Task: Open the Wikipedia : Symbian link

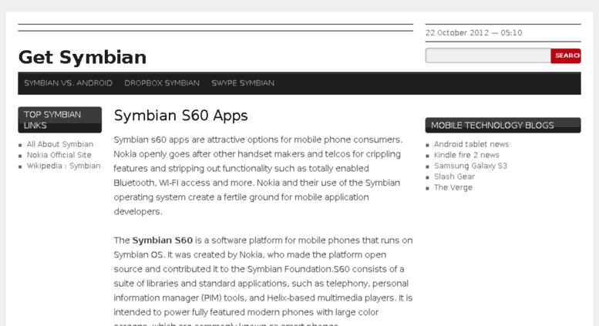Action: click(63, 166)
